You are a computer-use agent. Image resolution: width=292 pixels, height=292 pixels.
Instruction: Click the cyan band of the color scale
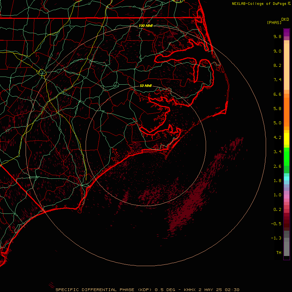286,178
